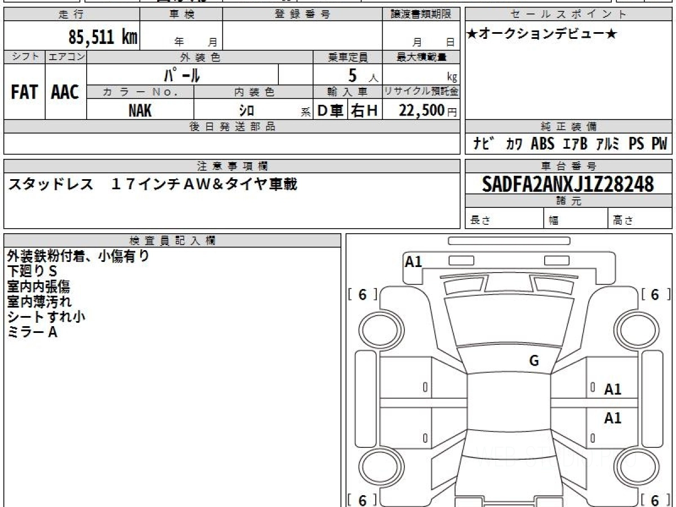
Task: Click the カワ equipment entry
Action: click(x=513, y=145)
